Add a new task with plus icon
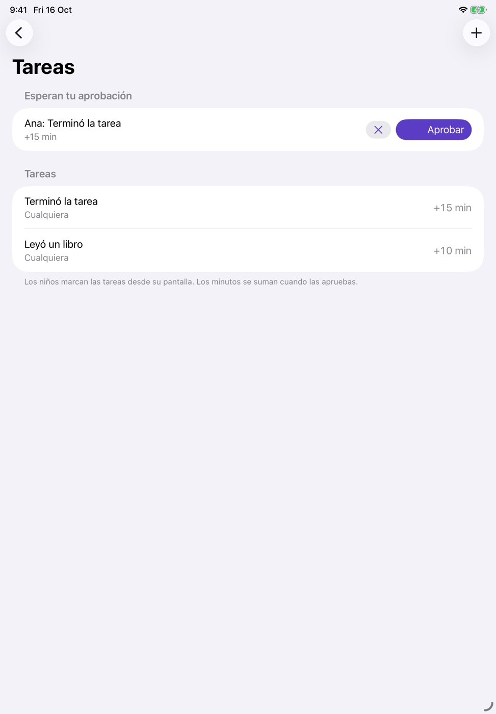 pyautogui.click(x=476, y=33)
